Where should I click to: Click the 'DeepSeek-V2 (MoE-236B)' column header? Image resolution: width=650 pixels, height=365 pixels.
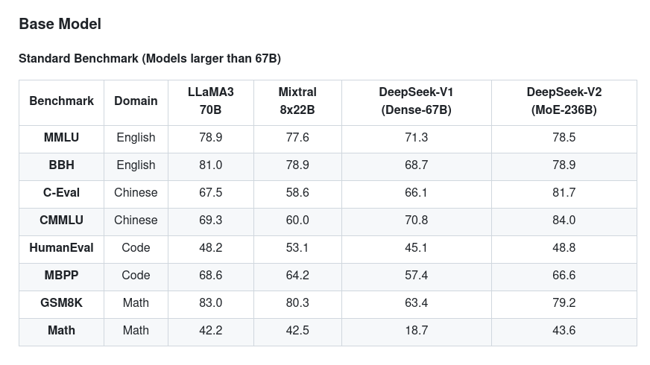(564, 101)
